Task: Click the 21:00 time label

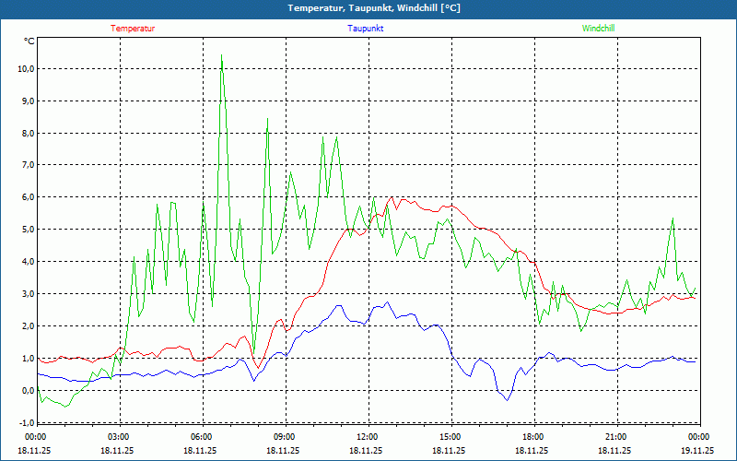Action: tap(615, 437)
